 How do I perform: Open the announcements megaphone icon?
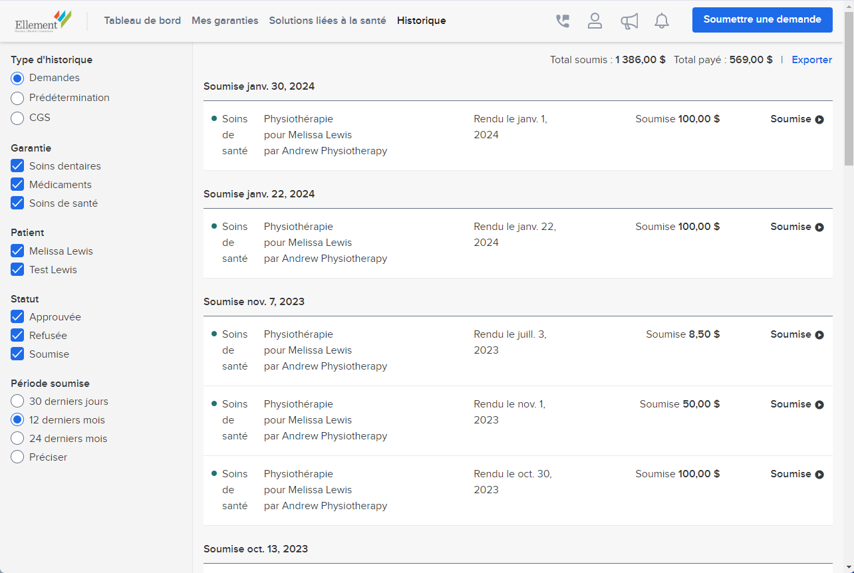pyautogui.click(x=629, y=21)
